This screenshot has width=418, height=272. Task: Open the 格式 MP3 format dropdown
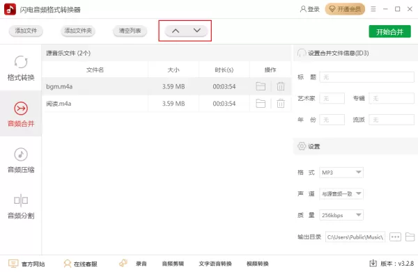[x=341, y=173]
